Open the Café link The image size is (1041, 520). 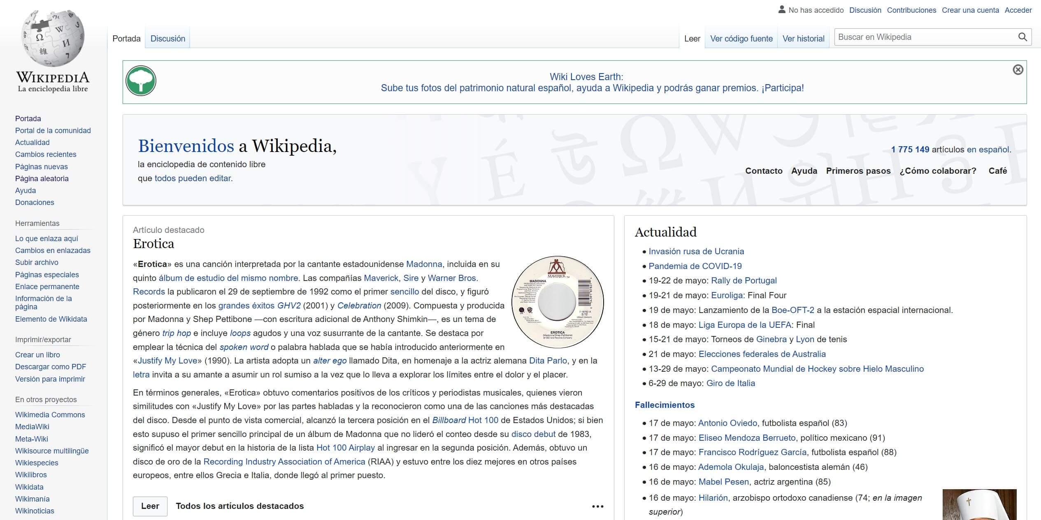tap(998, 171)
